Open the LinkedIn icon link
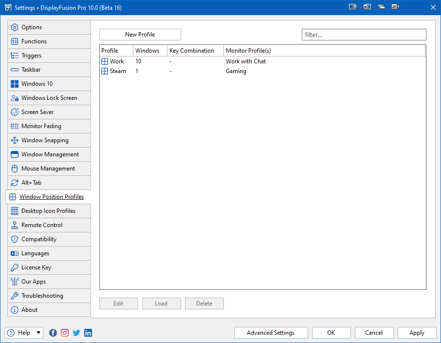 click(88, 333)
